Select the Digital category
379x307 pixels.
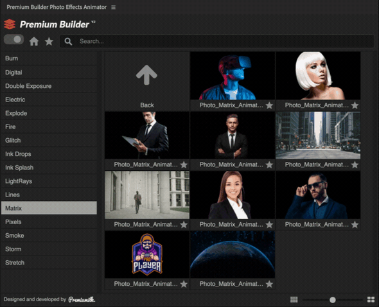tap(49, 73)
